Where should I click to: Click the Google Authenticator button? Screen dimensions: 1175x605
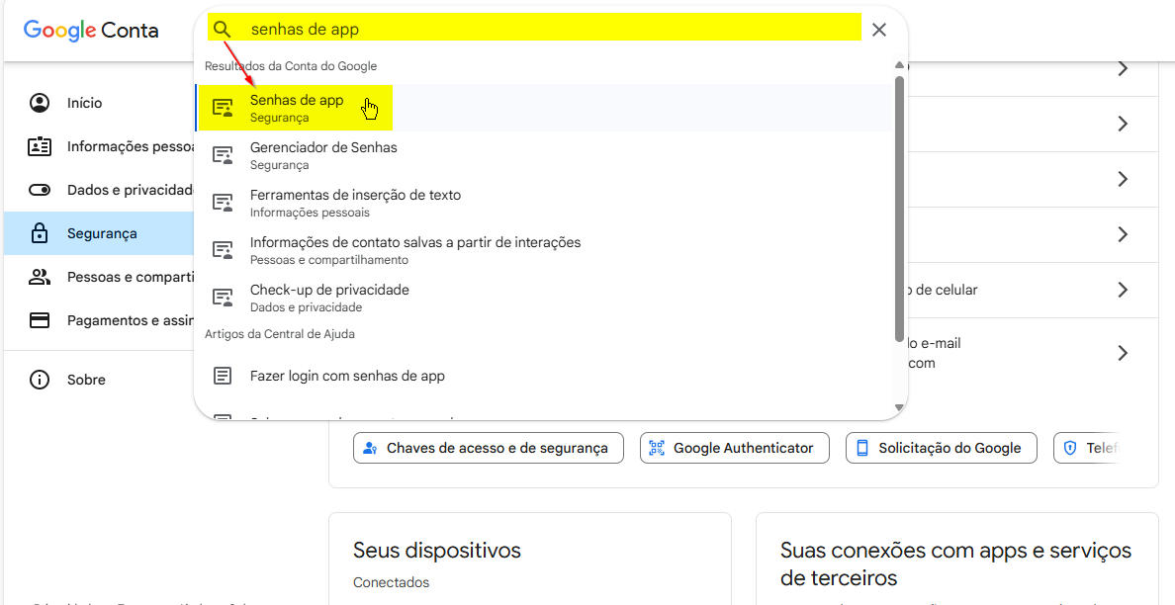pos(735,448)
